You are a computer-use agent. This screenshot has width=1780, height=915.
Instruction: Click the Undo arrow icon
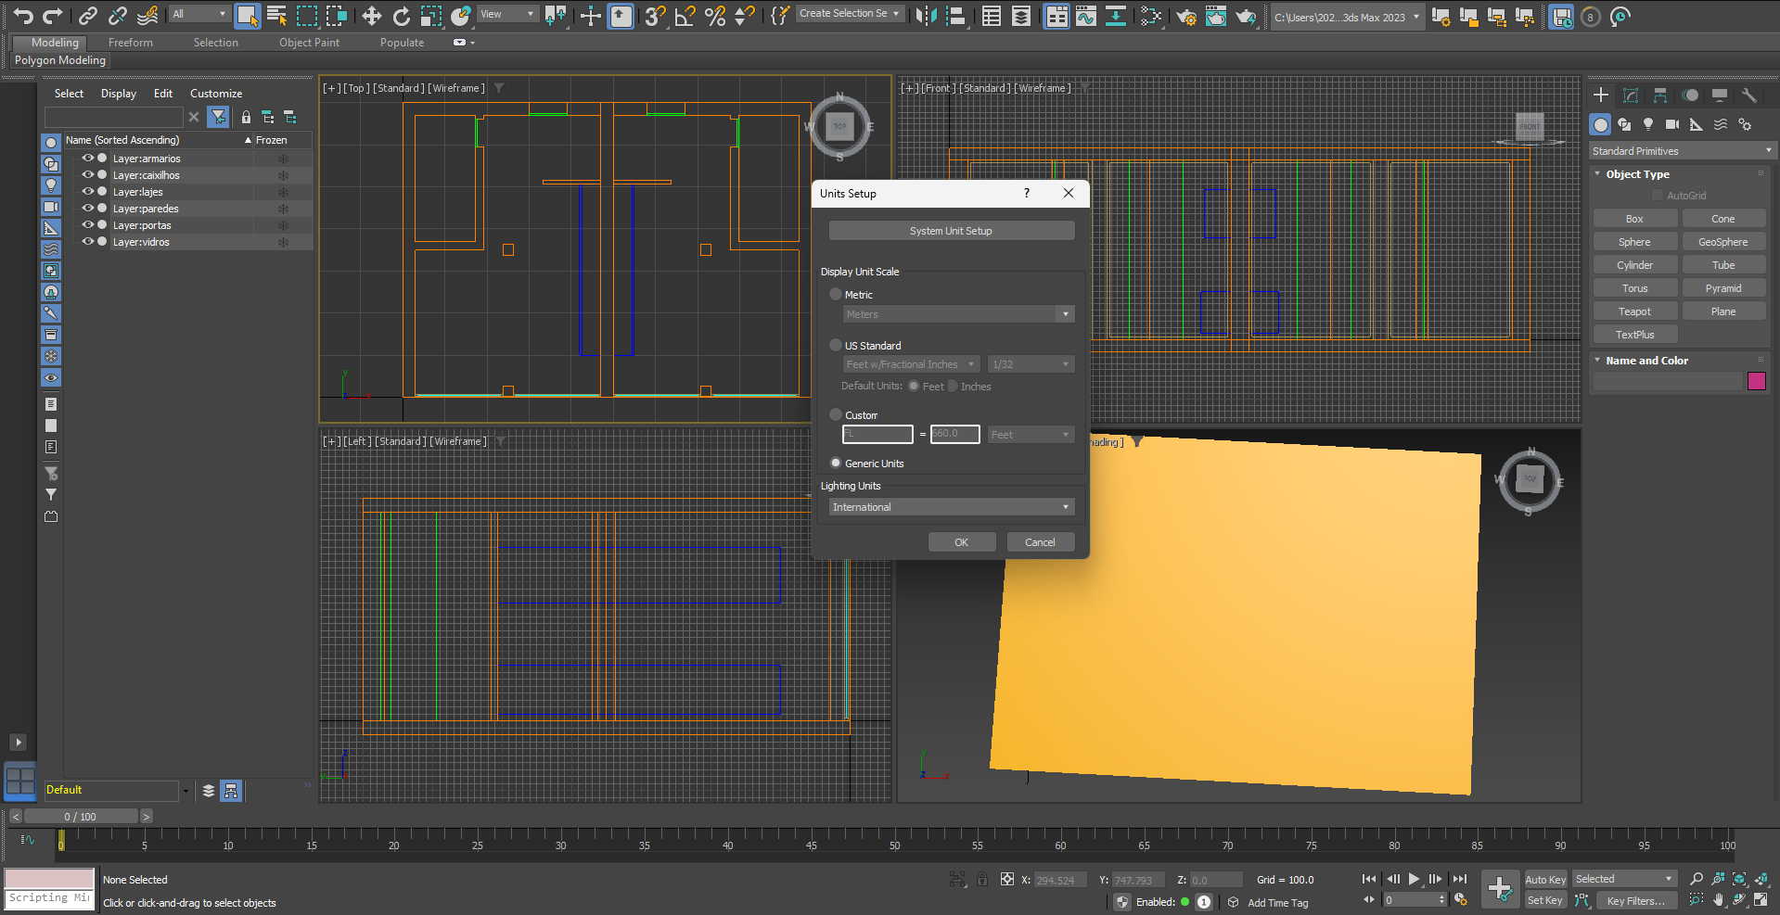[23, 16]
